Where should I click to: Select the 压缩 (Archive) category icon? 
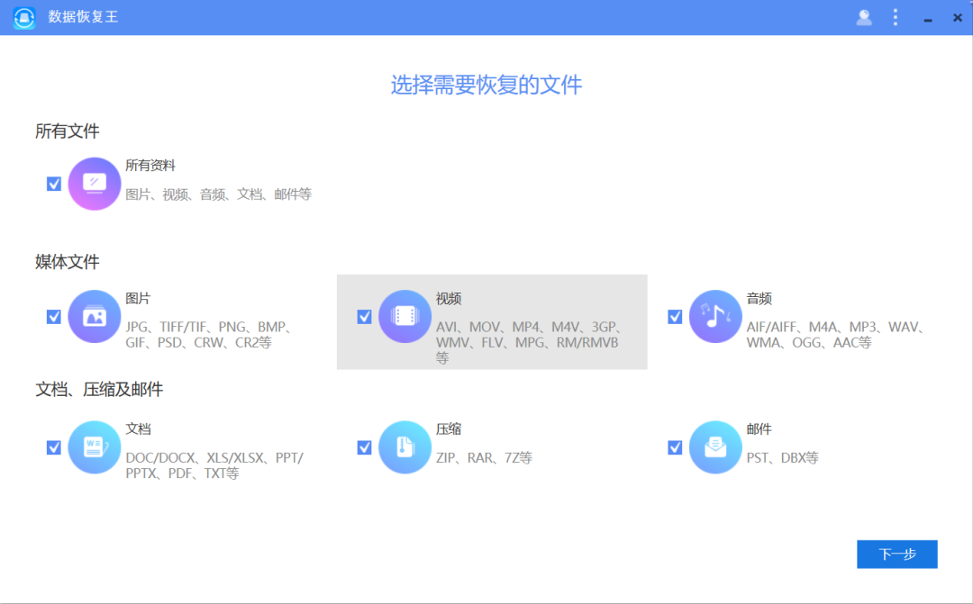[x=405, y=447]
